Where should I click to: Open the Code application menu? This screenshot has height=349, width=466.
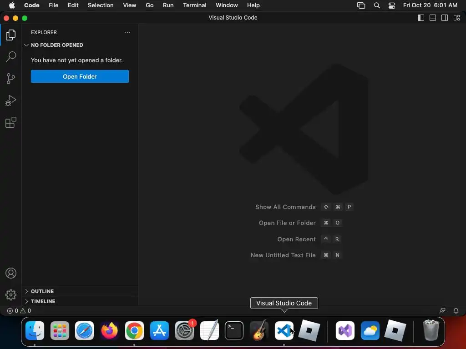[x=31, y=5]
